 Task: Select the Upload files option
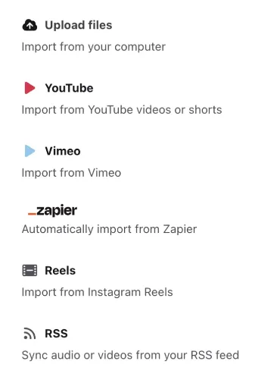(79, 25)
